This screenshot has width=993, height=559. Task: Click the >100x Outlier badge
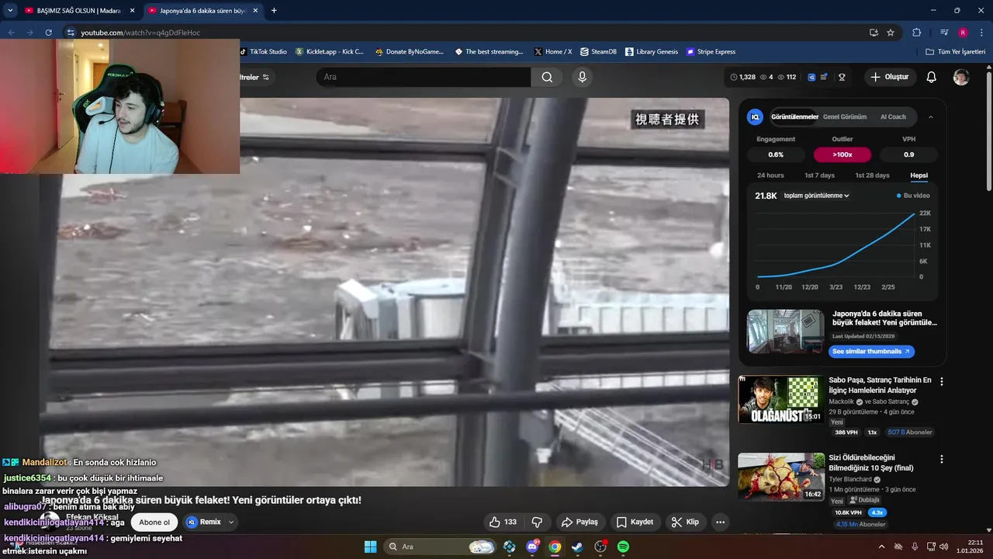coord(842,155)
